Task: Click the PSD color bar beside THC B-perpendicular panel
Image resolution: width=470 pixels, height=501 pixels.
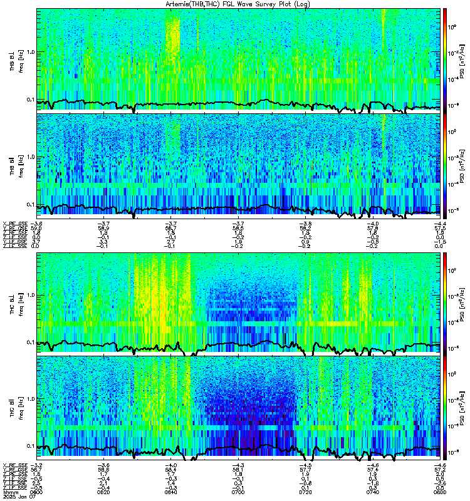Action: tap(445, 304)
